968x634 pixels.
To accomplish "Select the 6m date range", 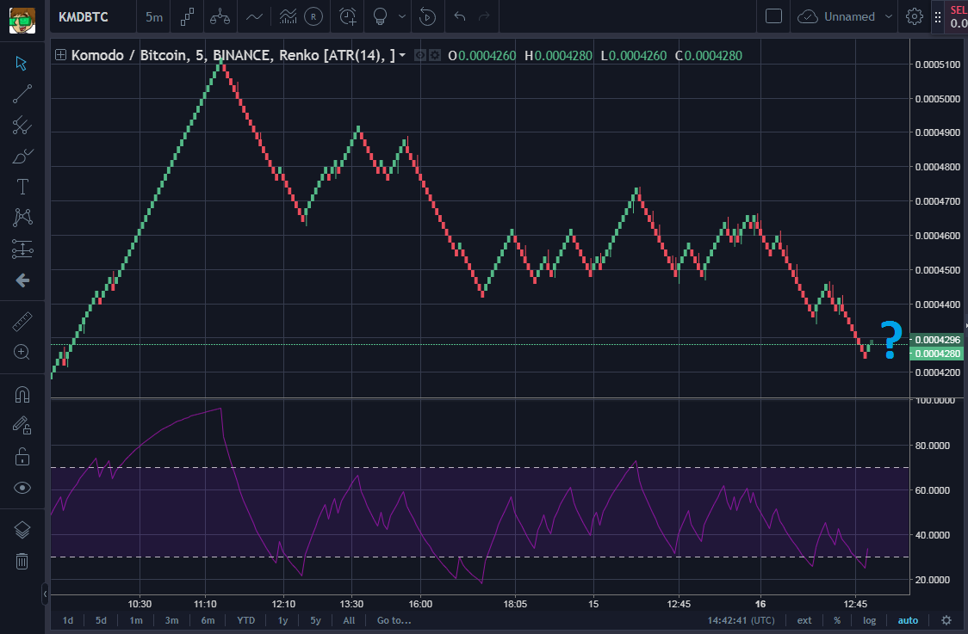I will tap(208, 620).
